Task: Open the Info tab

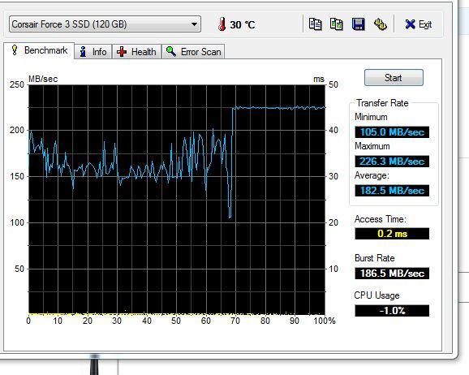Action: tap(93, 52)
